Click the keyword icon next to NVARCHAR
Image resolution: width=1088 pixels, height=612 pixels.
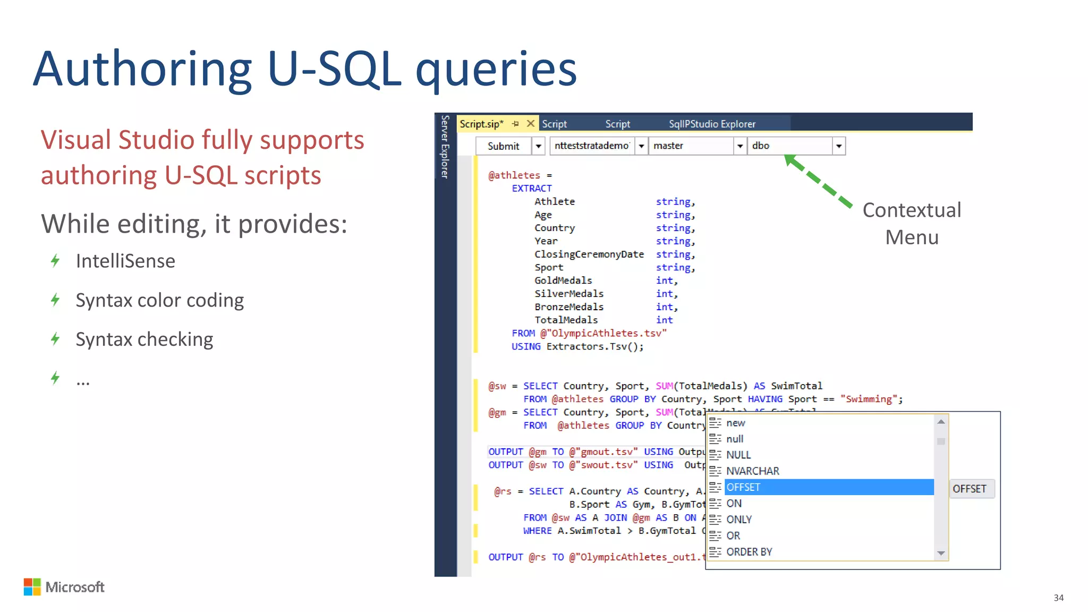pos(715,471)
